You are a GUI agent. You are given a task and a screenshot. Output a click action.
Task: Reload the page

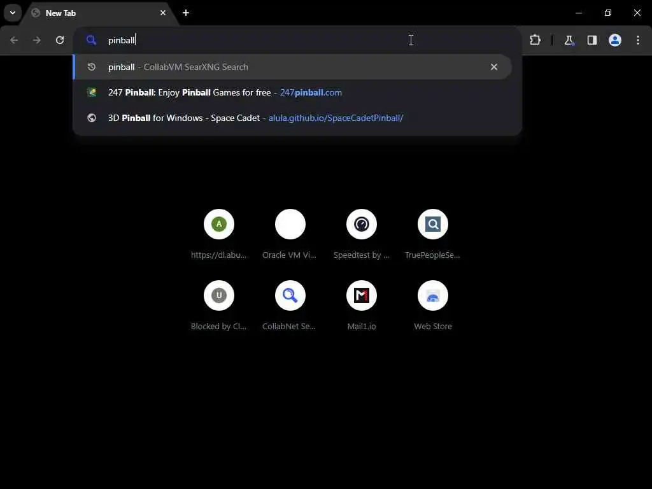click(60, 40)
